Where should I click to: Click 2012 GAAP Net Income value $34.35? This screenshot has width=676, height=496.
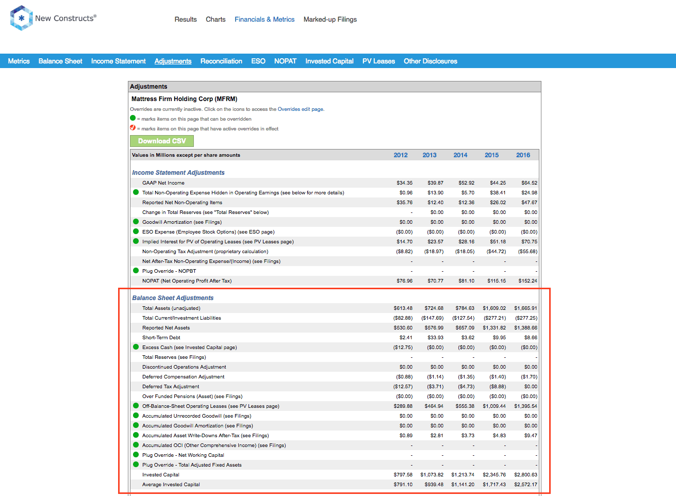coord(404,183)
